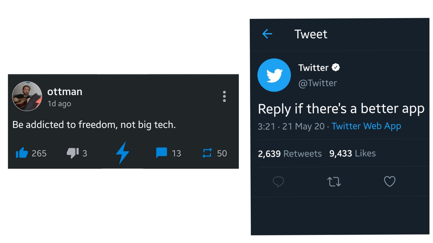This screenshot has width=433, height=243.
Task: Retweet using the arrows icon under the tweet
Action: 334,182
